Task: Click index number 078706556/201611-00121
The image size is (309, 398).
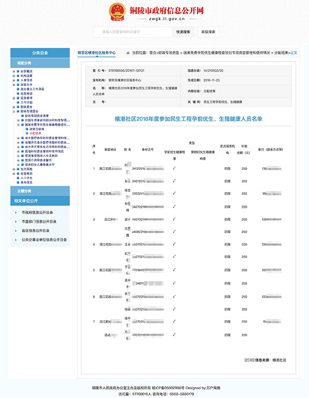Action: click(x=126, y=71)
